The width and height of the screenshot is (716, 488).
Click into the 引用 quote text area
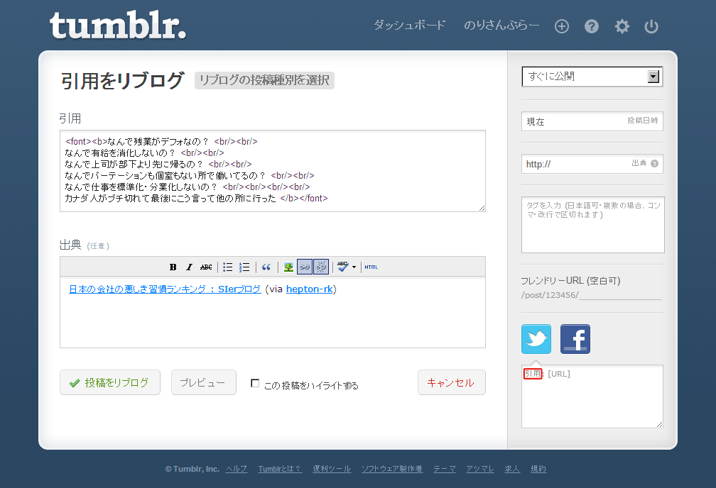click(x=273, y=171)
